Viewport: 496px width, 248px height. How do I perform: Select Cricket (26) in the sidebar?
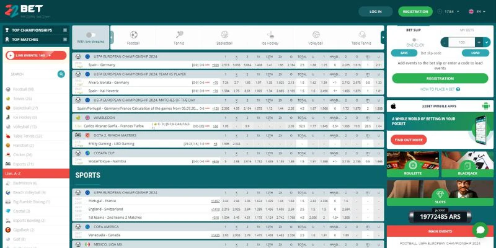36,154
